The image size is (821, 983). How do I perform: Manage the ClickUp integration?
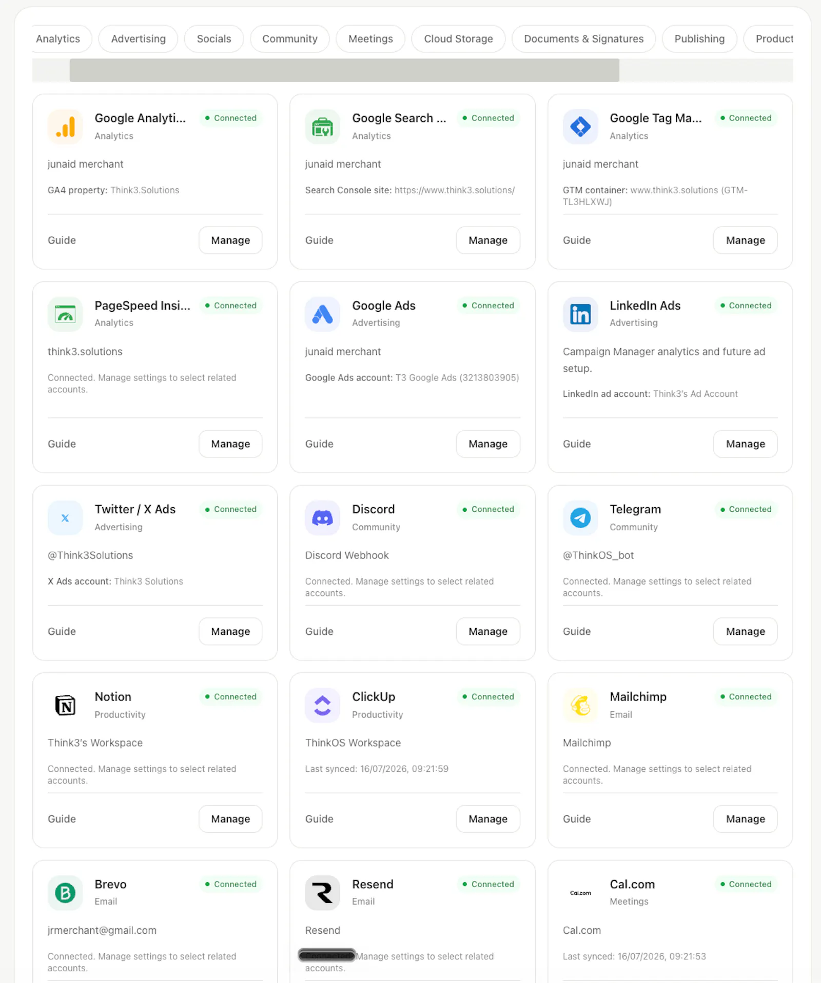click(488, 819)
